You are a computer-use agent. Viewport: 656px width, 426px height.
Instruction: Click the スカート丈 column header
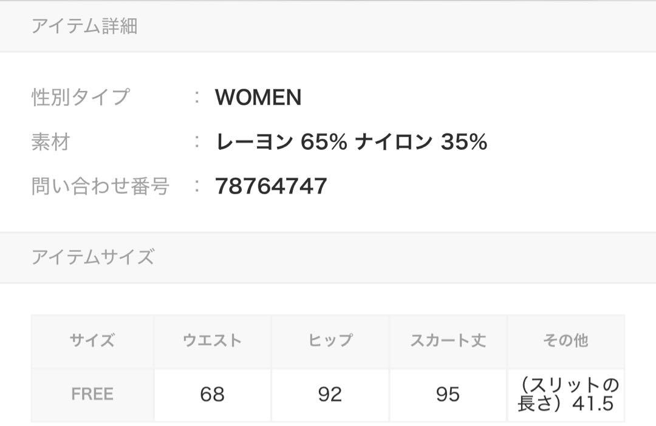click(448, 340)
